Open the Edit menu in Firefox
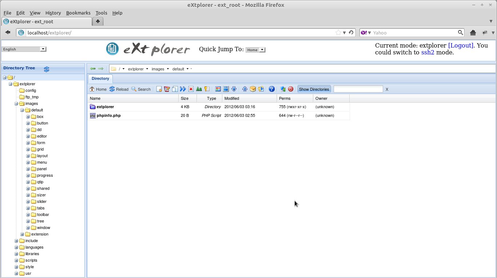The height and width of the screenshot is (278, 497). tap(20, 13)
